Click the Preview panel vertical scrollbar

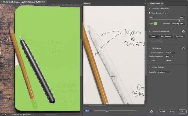click(x=146, y=53)
